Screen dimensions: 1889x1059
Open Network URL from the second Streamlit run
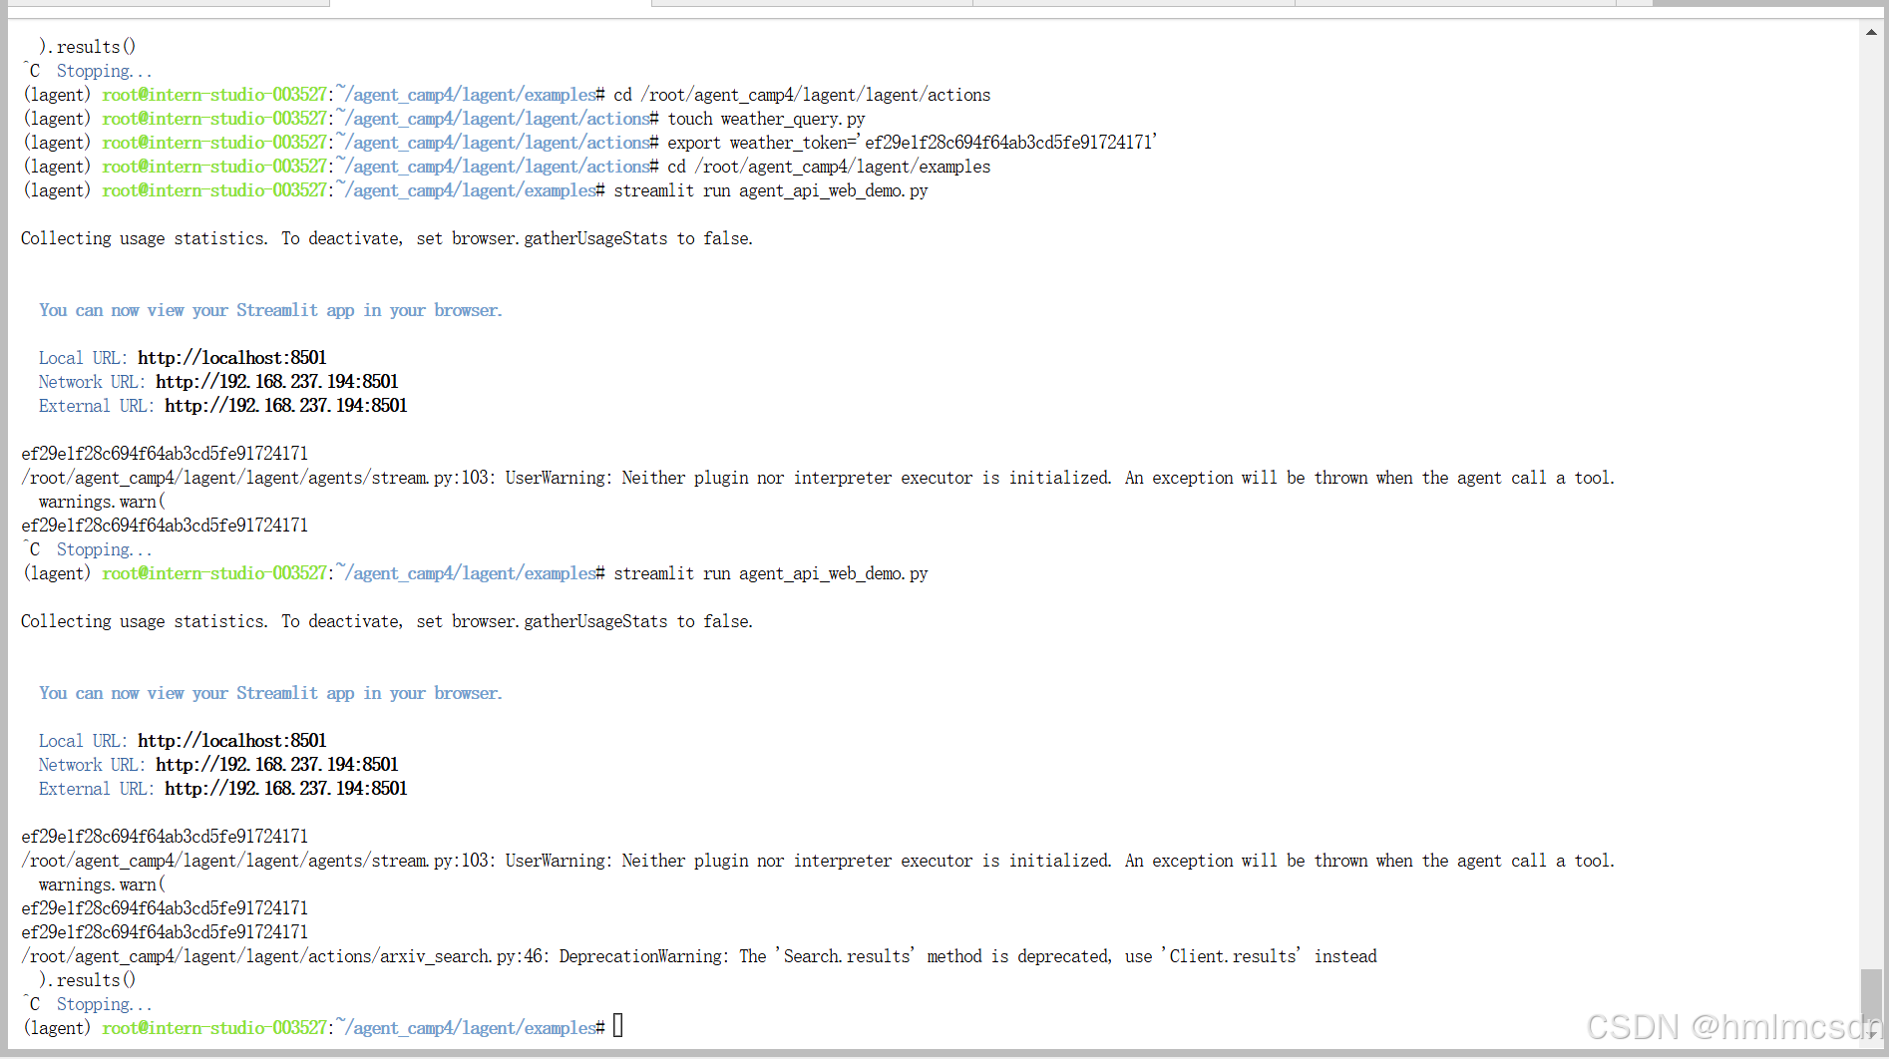pyautogui.click(x=277, y=765)
